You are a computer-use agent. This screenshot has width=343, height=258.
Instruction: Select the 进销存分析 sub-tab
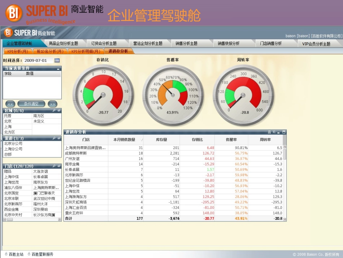tap(118, 51)
